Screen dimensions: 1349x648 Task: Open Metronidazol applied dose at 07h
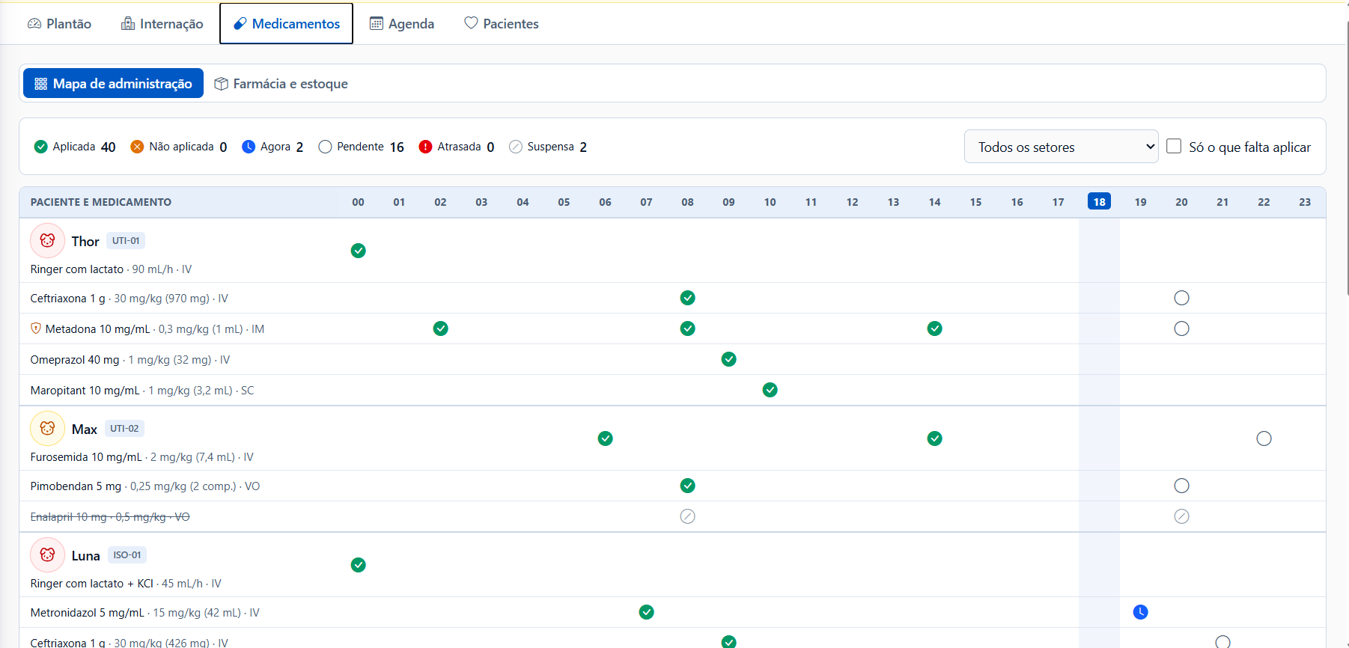[647, 612]
